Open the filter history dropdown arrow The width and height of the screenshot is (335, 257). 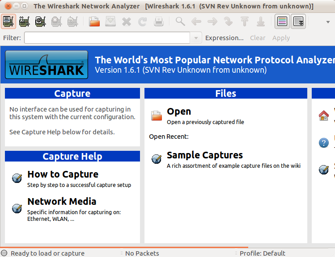click(x=196, y=38)
